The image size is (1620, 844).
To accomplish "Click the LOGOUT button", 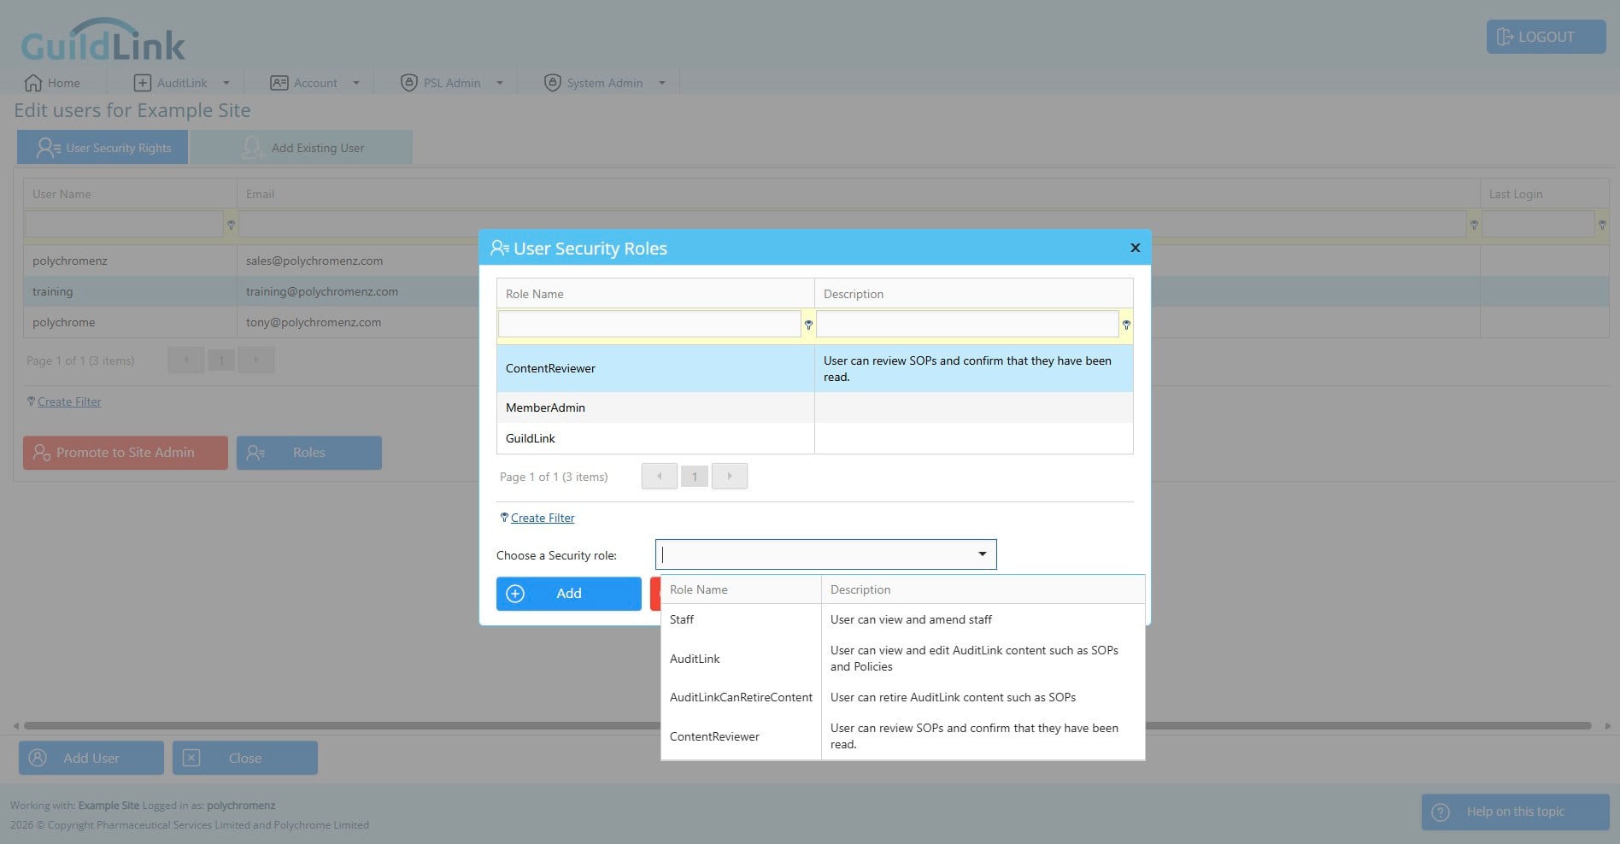I will [1546, 37].
